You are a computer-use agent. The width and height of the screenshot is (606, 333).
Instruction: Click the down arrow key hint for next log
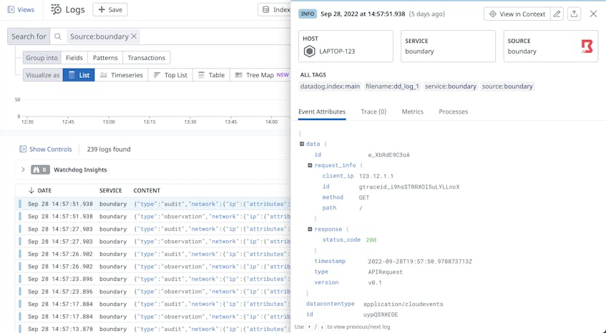321,327
